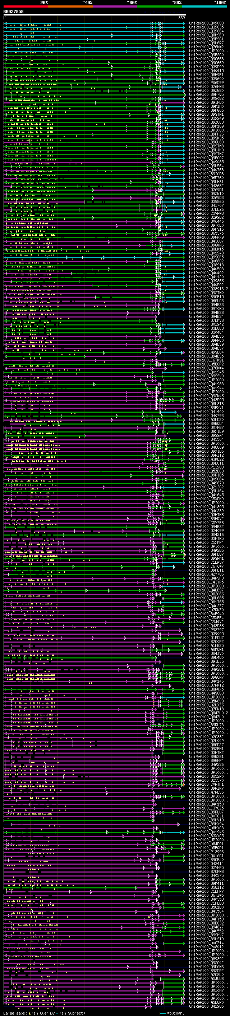230x1016 pixels.
Task: Click hit label UniRef100_Q9FLQ7
Action: (x=206, y=555)
